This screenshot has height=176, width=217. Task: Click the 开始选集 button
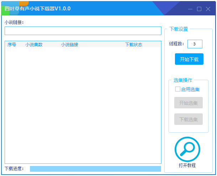188,103
